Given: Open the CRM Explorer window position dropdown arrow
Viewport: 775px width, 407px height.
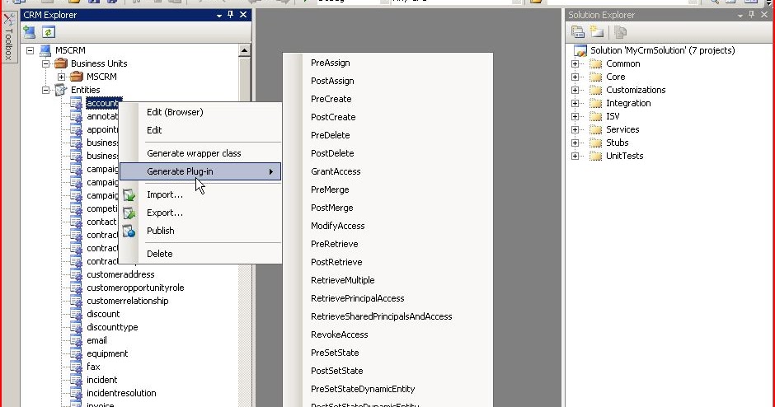Looking at the screenshot, I should (x=219, y=16).
